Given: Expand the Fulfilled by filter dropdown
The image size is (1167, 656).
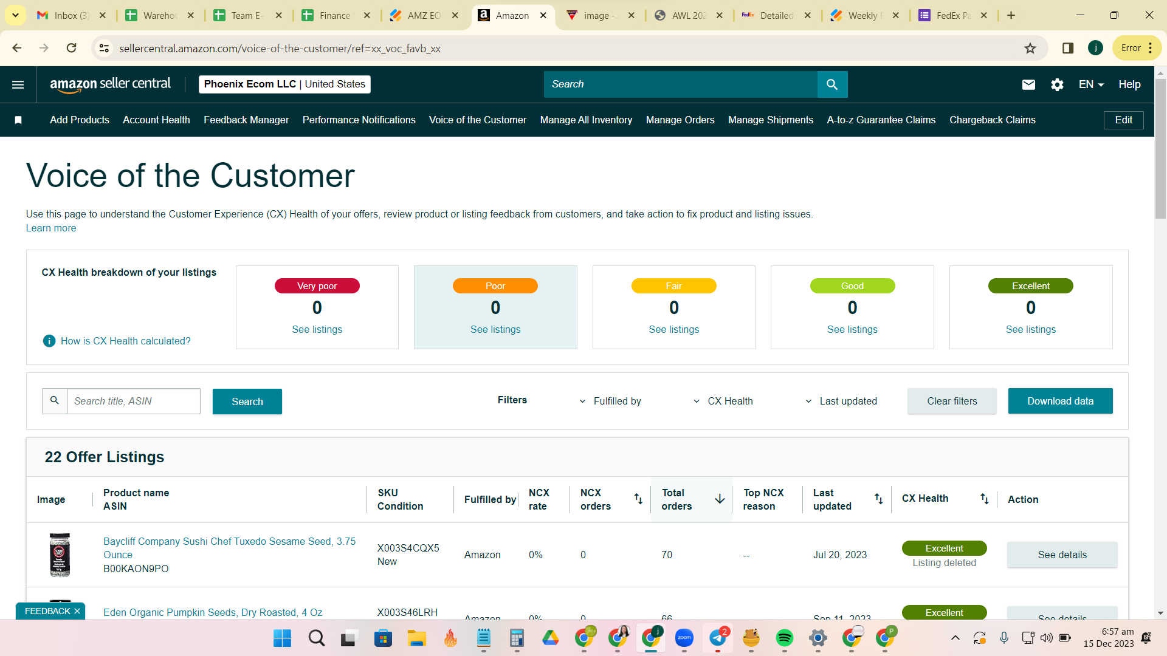Looking at the screenshot, I should (610, 401).
